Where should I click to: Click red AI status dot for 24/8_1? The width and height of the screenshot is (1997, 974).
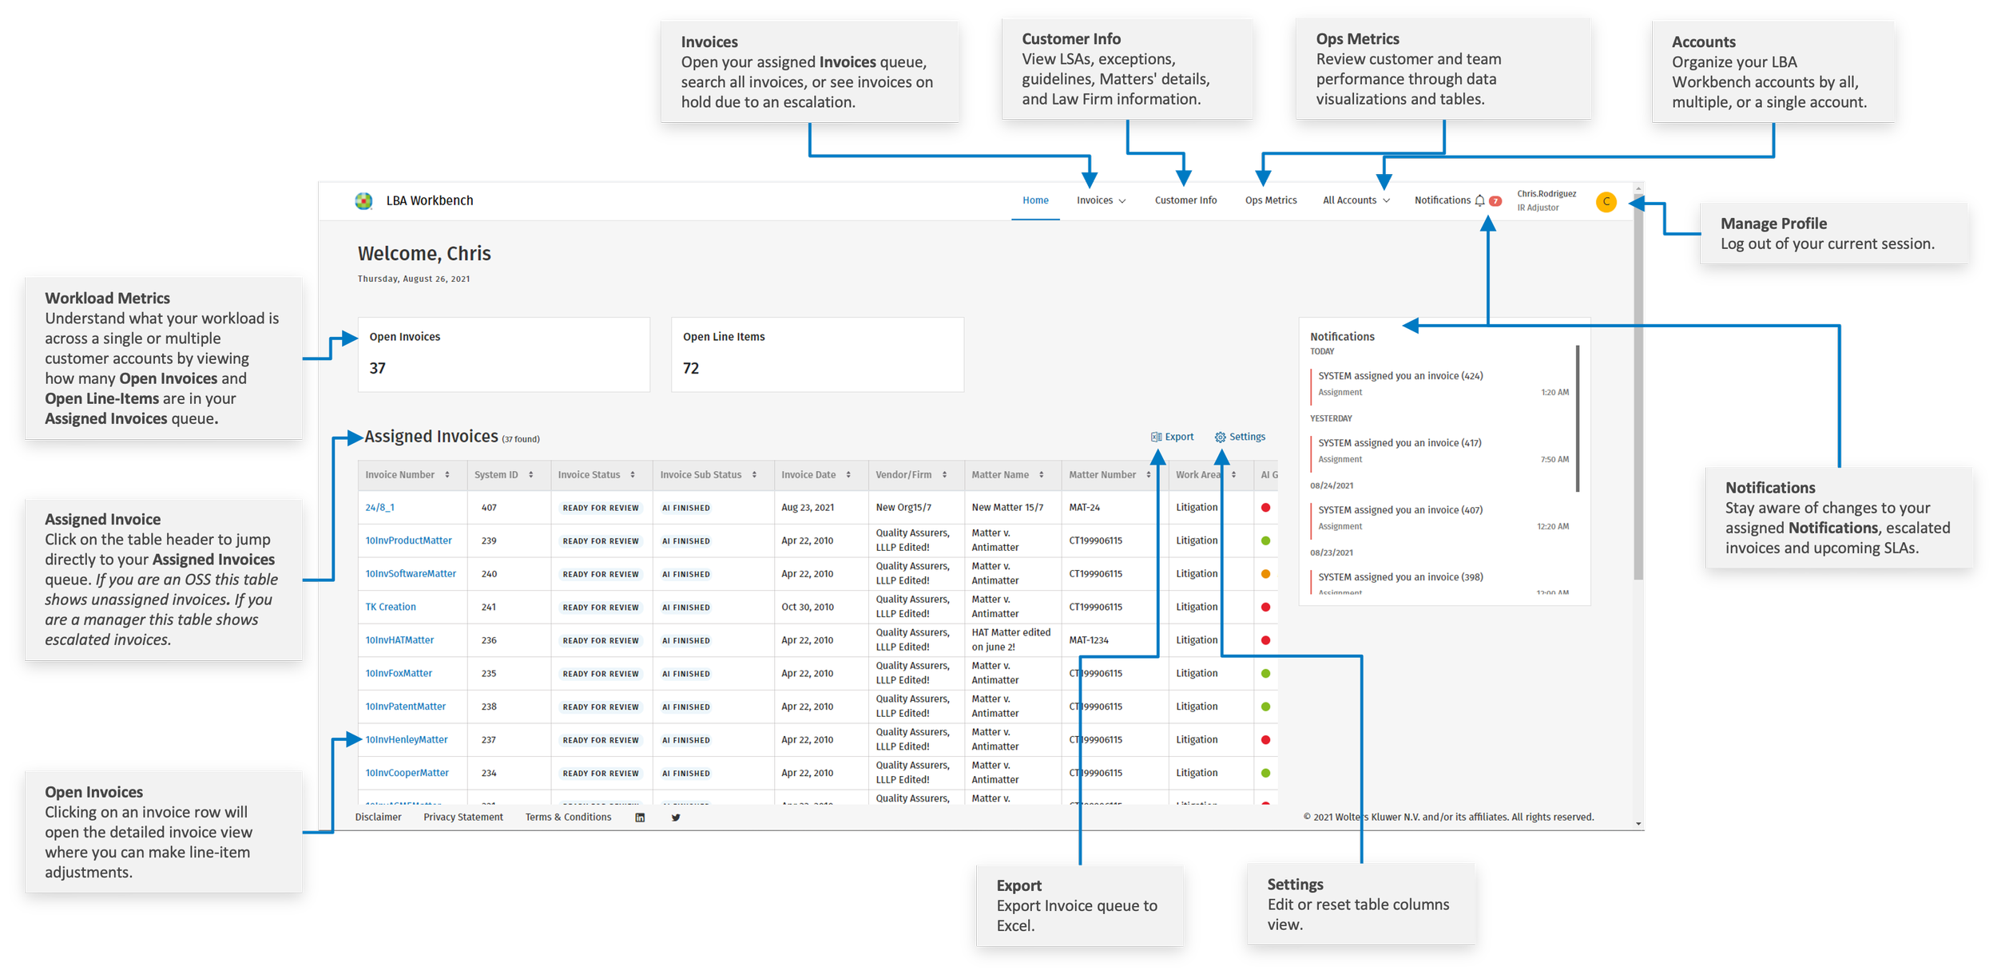(1265, 508)
